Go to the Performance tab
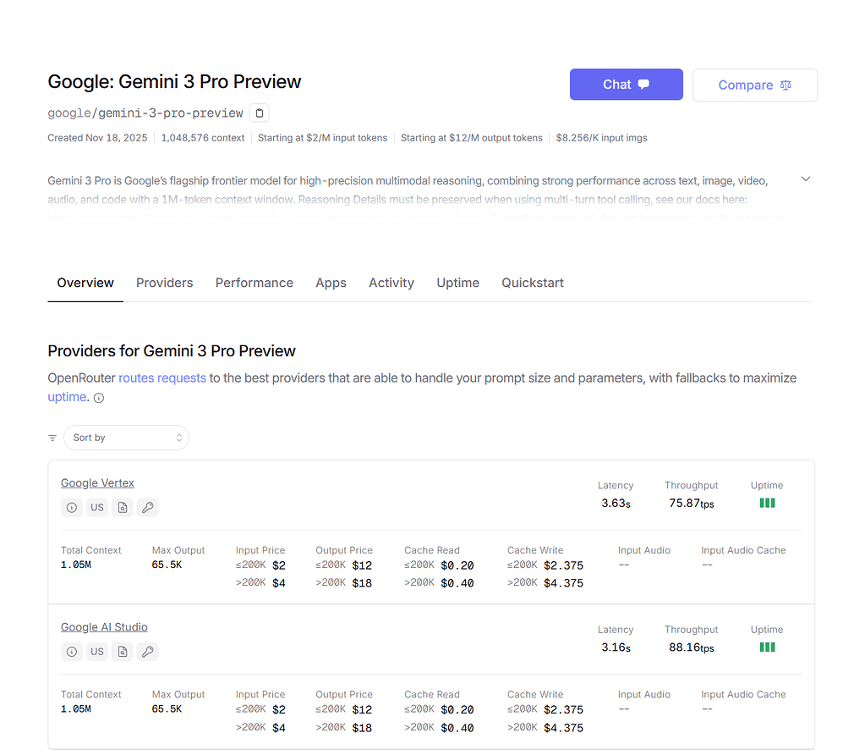The height and width of the screenshot is (755, 865). pos(255,283)
